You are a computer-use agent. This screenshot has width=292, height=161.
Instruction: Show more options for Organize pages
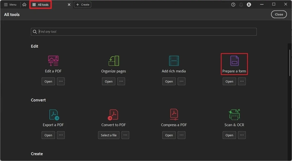(121, 81)
